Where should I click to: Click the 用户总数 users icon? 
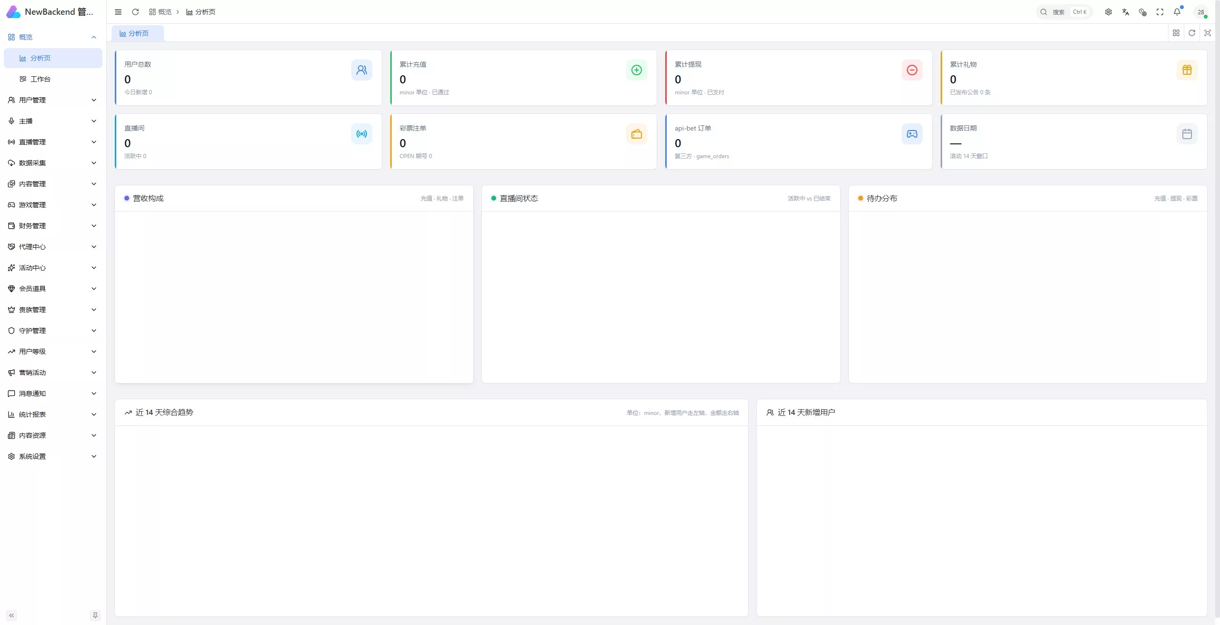(x=362, y=70)
